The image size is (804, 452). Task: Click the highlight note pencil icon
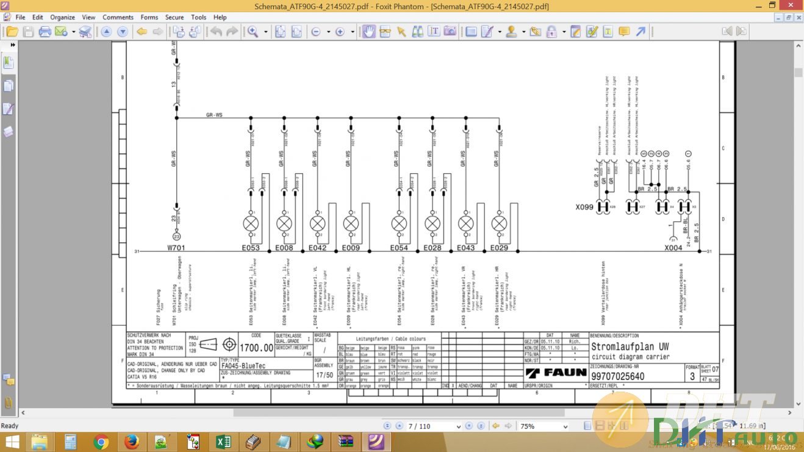point(575,32)
